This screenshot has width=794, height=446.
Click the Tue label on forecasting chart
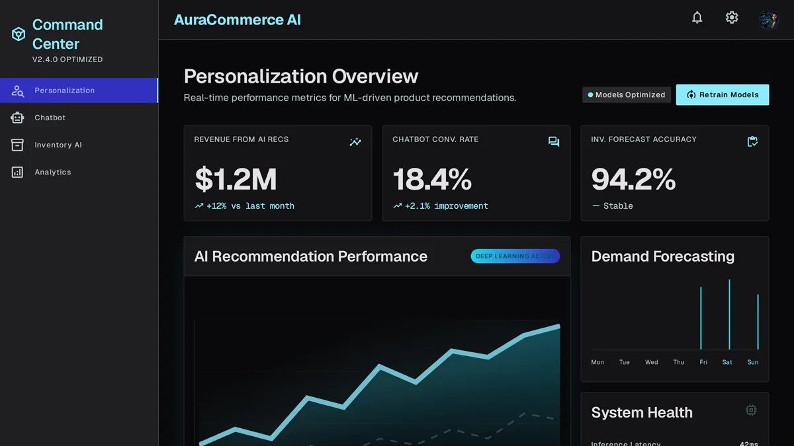(x=625, y=362)
